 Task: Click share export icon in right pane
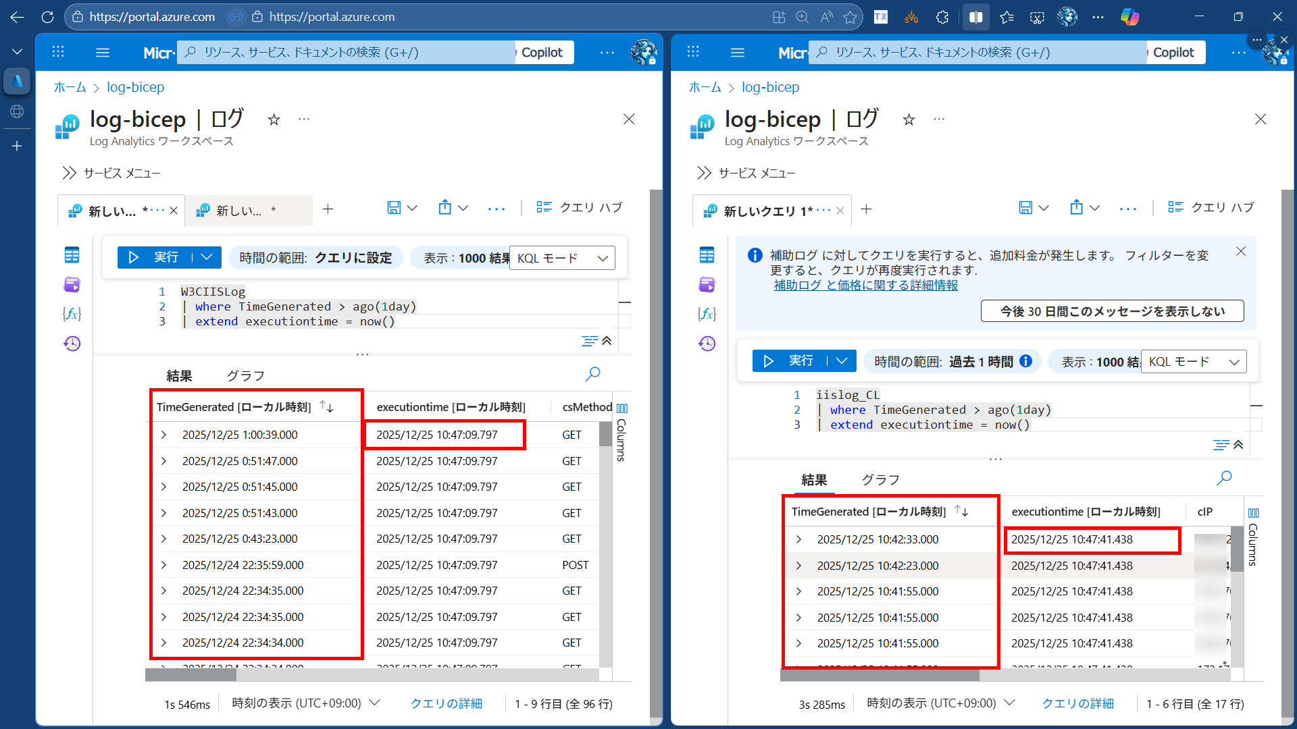pyautogui.click(x=1077, y=208)
